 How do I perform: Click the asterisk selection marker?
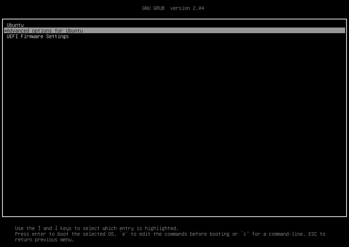pos(5,31)
